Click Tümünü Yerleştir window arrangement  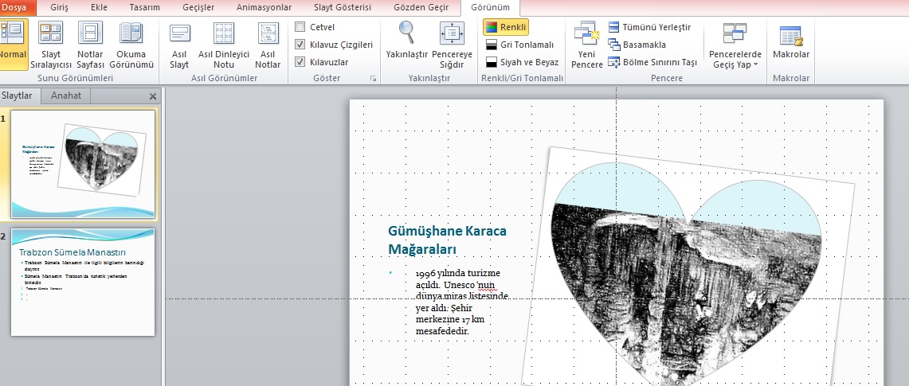pyautogui.click(x=650, y=27)
